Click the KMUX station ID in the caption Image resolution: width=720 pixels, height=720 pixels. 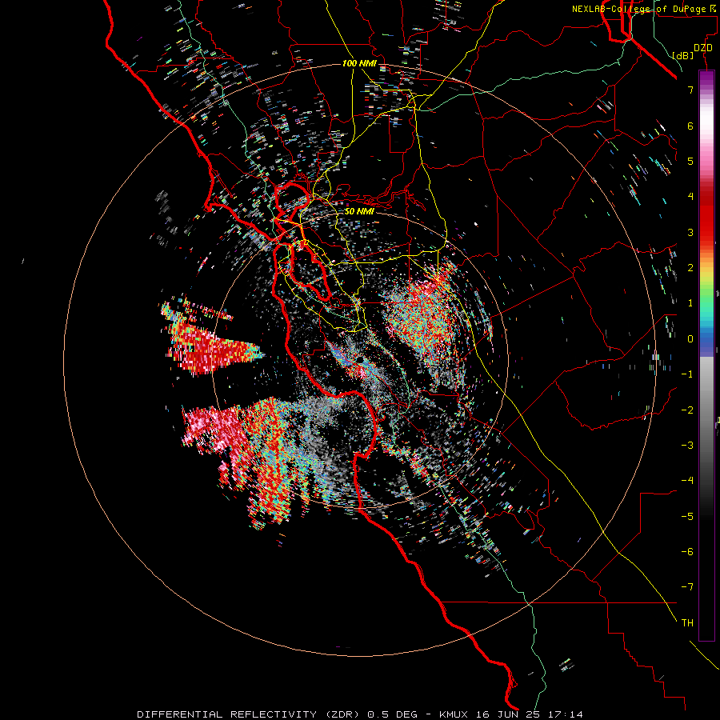pos(454,714)
